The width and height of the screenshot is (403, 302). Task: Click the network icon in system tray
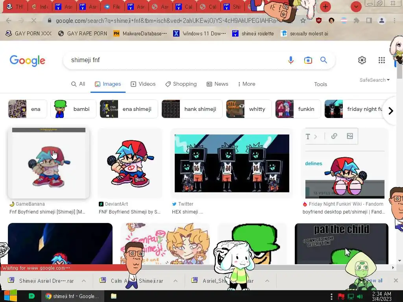(x=351, y=296)
